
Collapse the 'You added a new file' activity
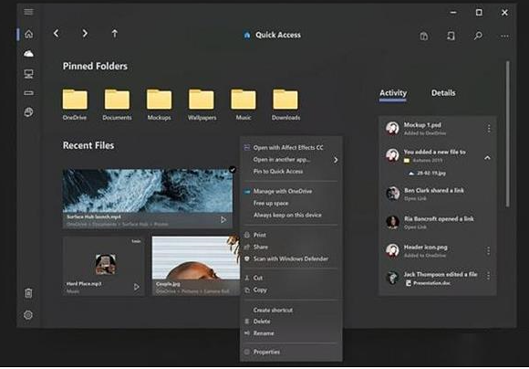tap(487, 158)
